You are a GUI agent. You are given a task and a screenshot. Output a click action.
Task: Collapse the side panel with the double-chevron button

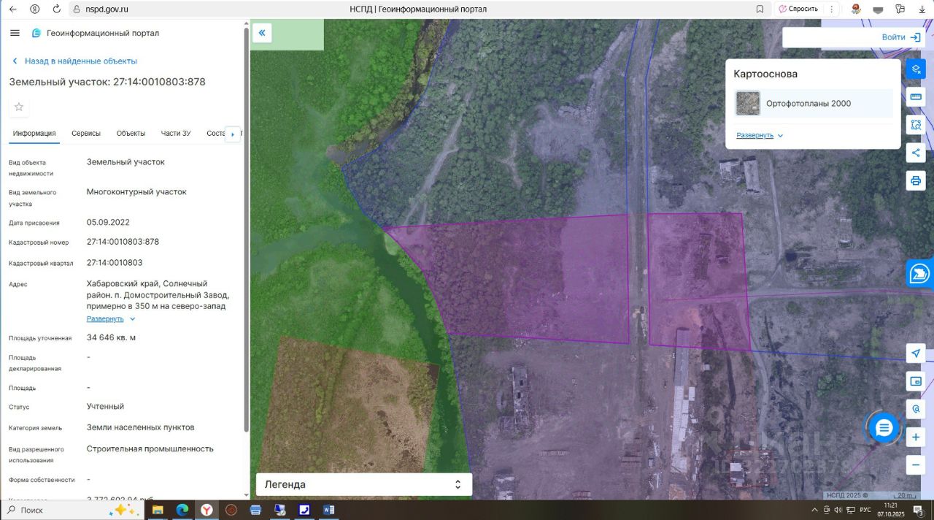(262, 33)
